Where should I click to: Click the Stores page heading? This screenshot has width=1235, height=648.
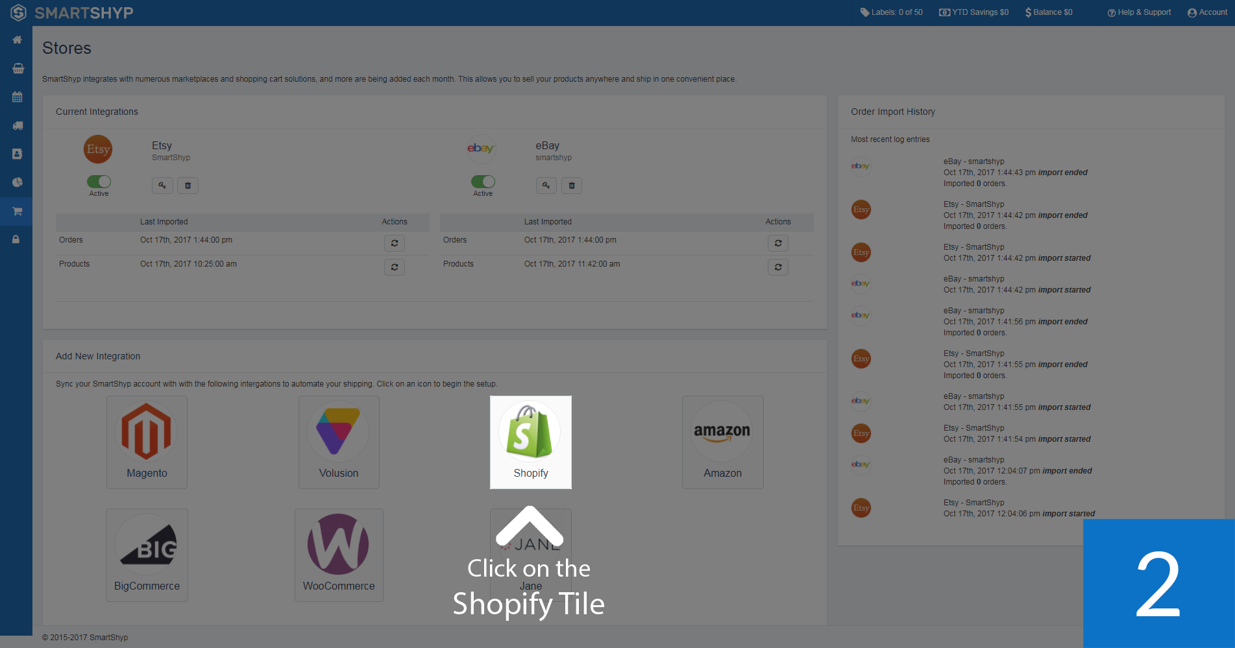pos(67,48)
